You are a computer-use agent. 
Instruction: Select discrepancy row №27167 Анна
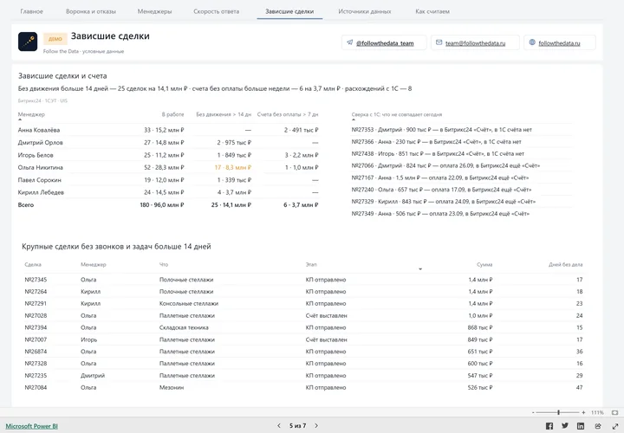click(x=462, y=178)
